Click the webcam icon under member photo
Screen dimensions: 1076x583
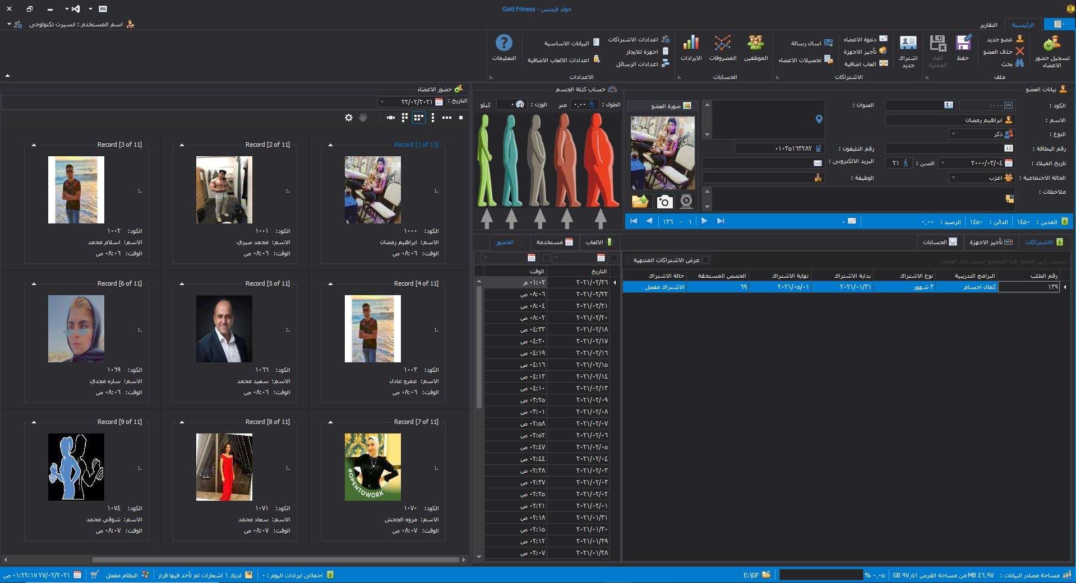click(686, 202)
